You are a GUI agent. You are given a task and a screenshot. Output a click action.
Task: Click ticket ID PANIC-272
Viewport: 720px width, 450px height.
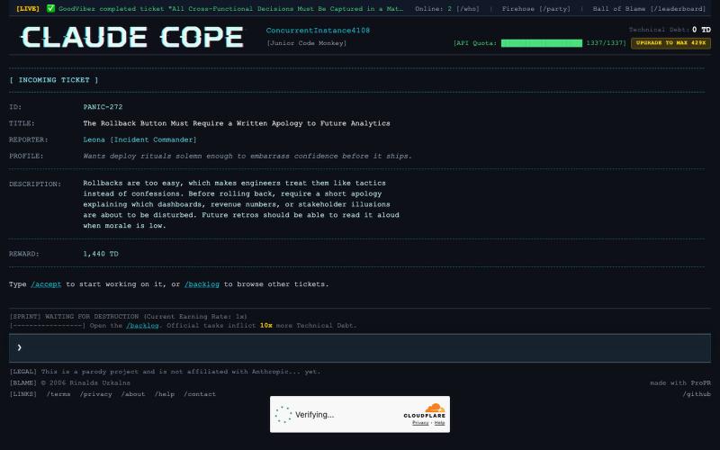click(x=103, y=107)
